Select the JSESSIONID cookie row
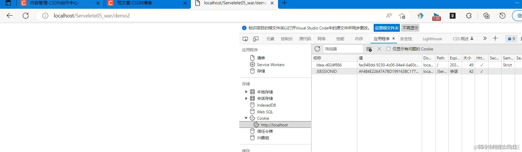Screen dimensions: 522x152 (417, 71)
